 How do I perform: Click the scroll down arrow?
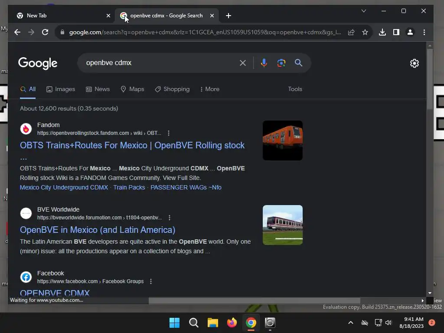(430, 293)
